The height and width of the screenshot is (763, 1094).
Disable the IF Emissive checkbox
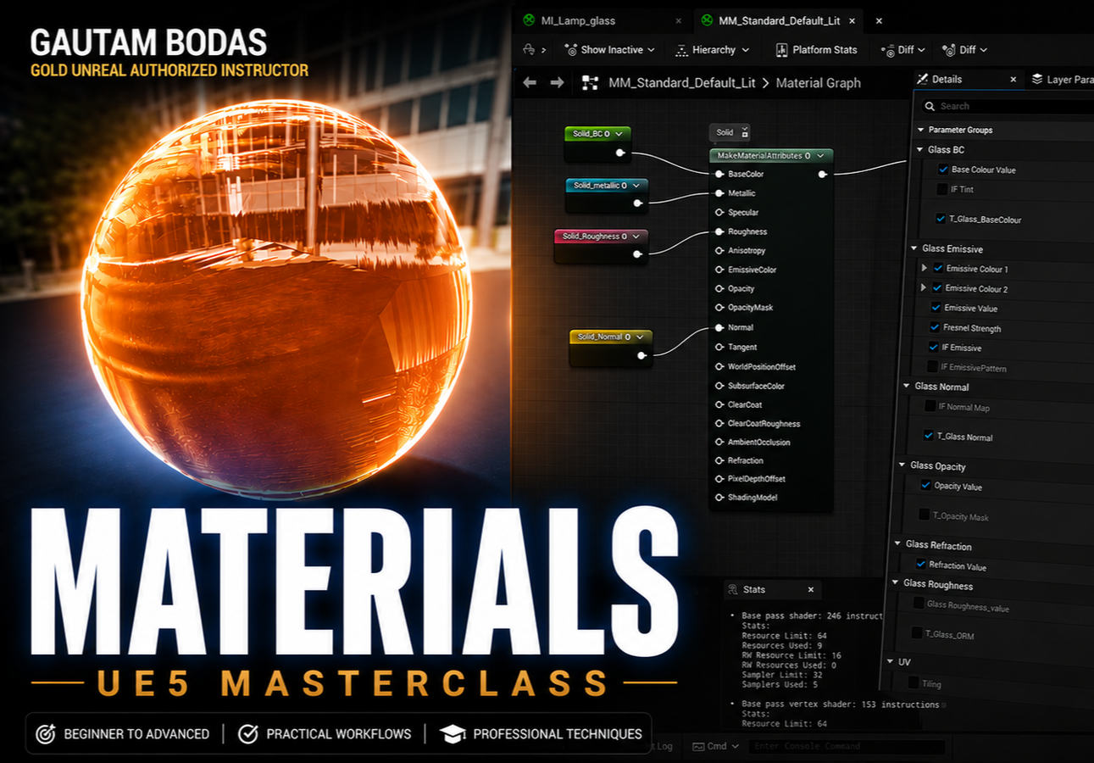934,347
